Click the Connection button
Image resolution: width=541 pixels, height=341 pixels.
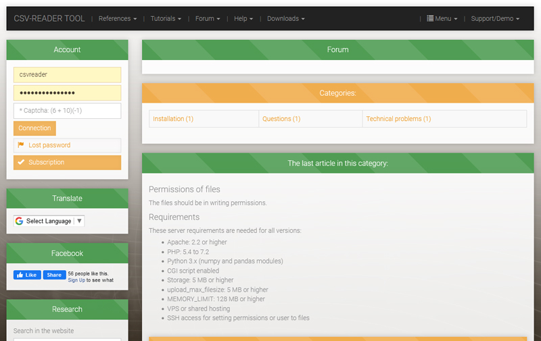34,128
